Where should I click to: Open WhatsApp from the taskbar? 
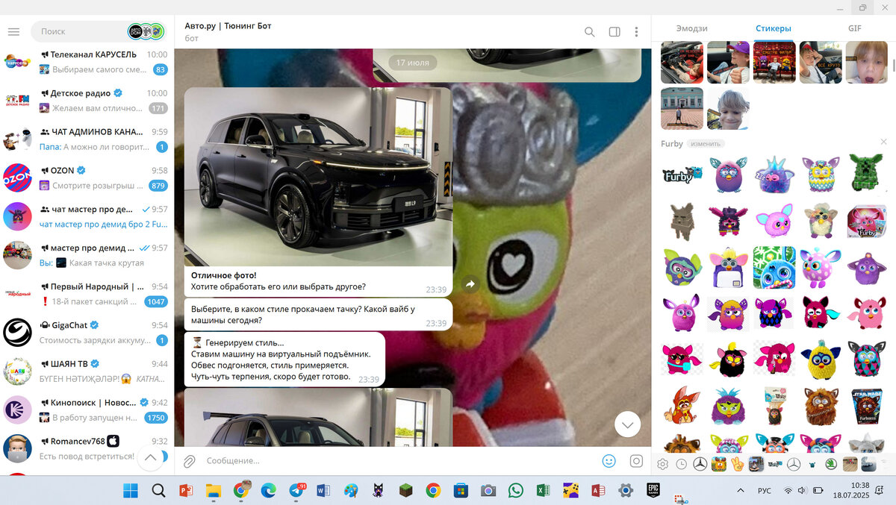click(516, 490)
